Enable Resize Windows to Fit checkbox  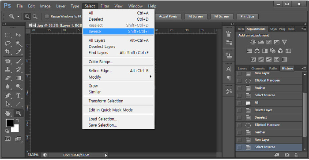47,16
